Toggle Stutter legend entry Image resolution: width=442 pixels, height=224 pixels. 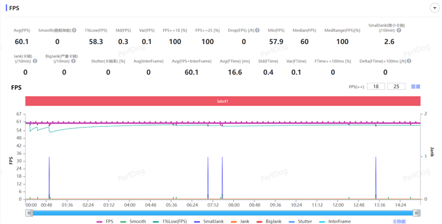point(301,221)
